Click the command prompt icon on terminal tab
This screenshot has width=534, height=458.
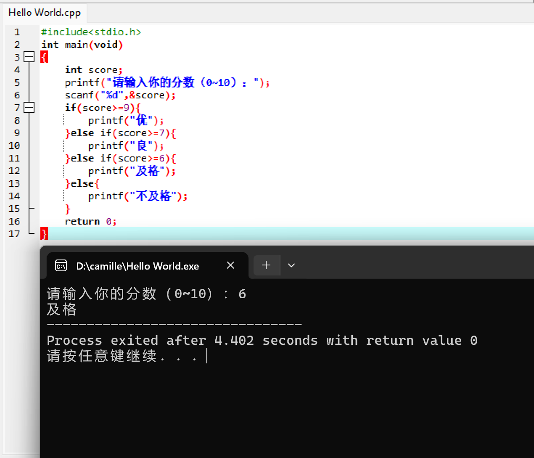pos(61,265)
